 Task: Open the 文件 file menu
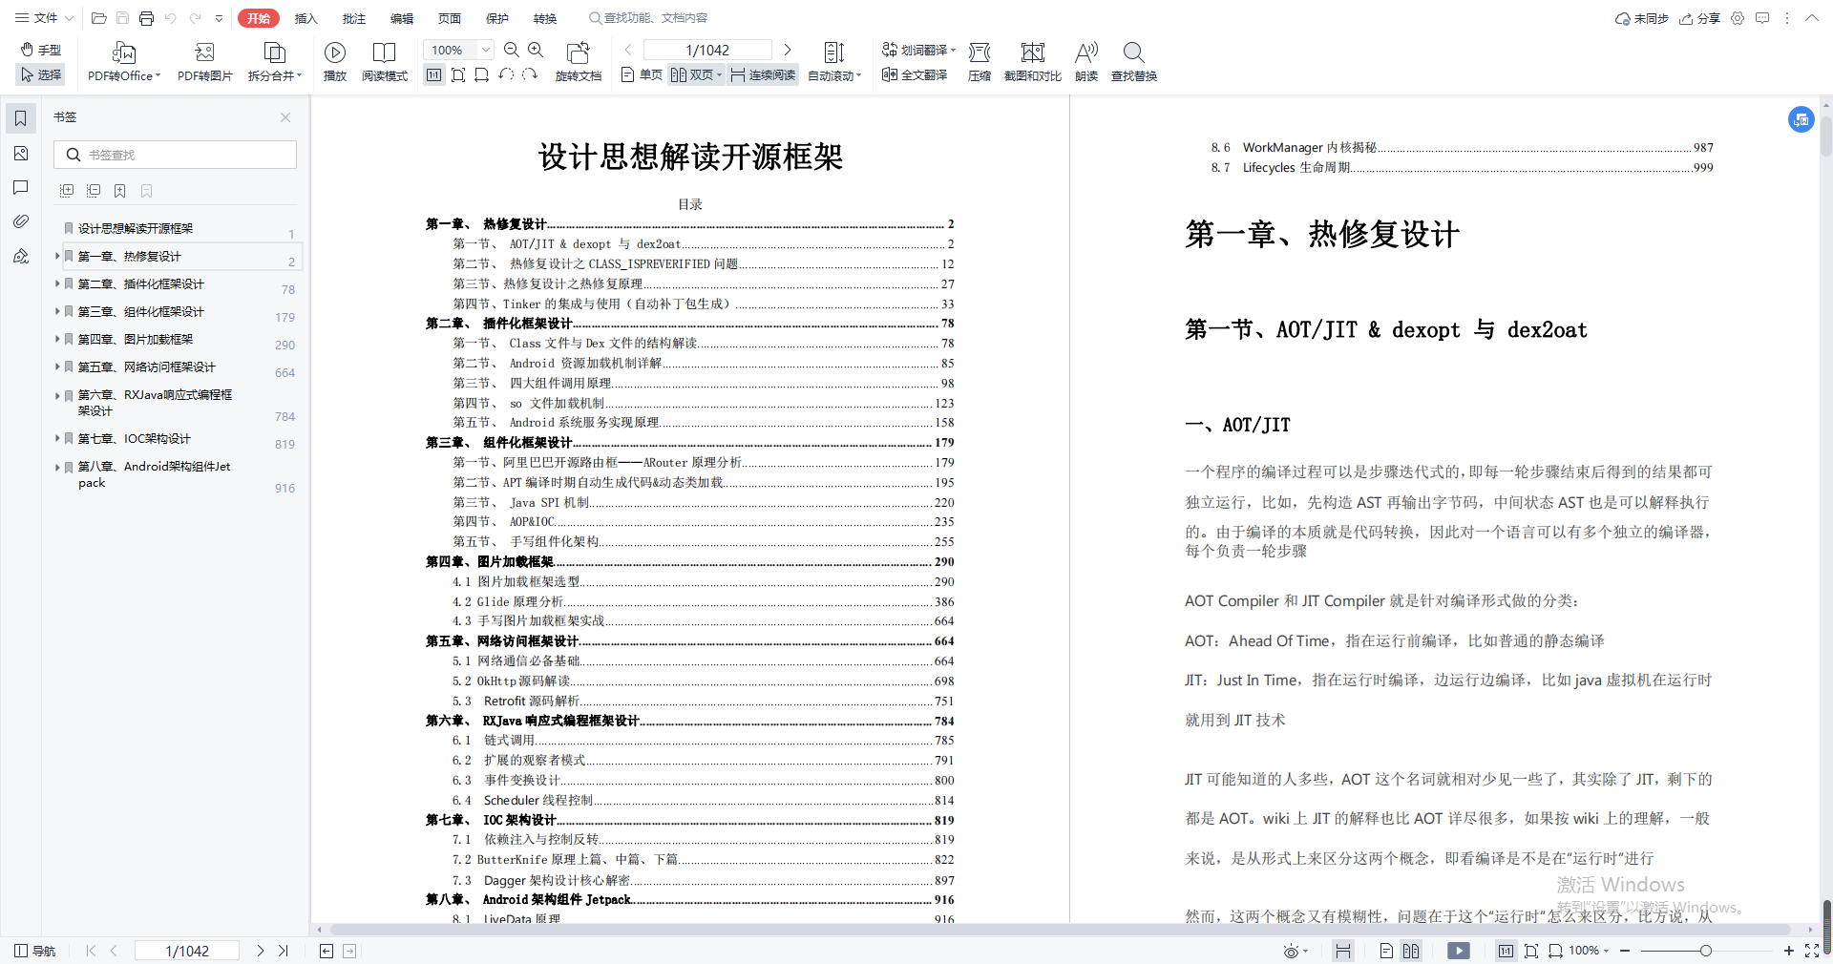[x=44, y=18]
